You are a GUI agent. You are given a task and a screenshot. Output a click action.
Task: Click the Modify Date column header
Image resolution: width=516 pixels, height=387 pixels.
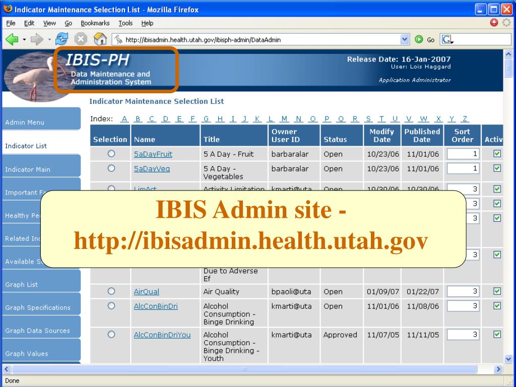point(382,135)
